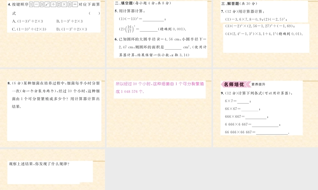This screenshot has height=190, width=318.
Task: Click the blank after (16/17)⁴=
Action: [x=149, y=30]
